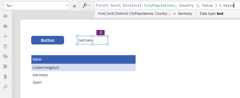Screen dimensions: 240x98
Task: Click the formula result preview Germany
Action: (x=185, y=13)
